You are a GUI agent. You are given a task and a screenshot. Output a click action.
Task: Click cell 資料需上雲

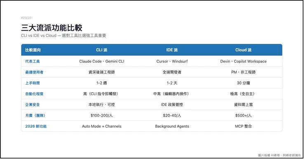tap(243, 105)
